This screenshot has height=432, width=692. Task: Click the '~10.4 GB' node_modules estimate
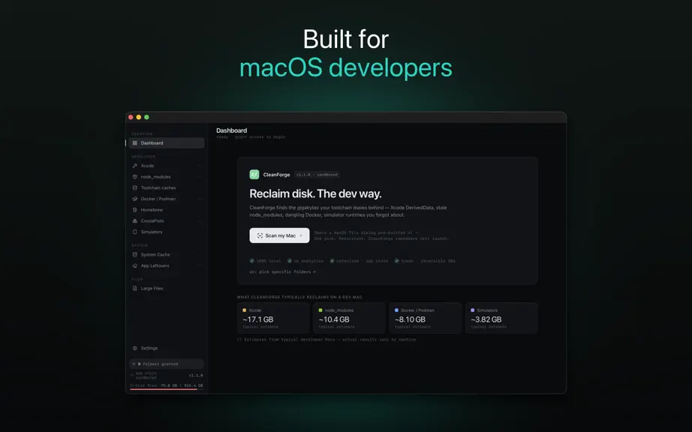[x=334, y=319]
